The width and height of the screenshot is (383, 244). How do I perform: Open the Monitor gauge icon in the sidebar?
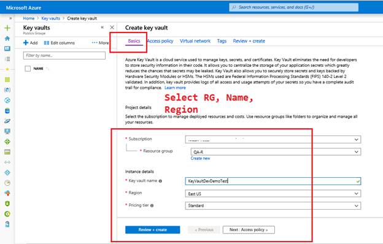7,183
